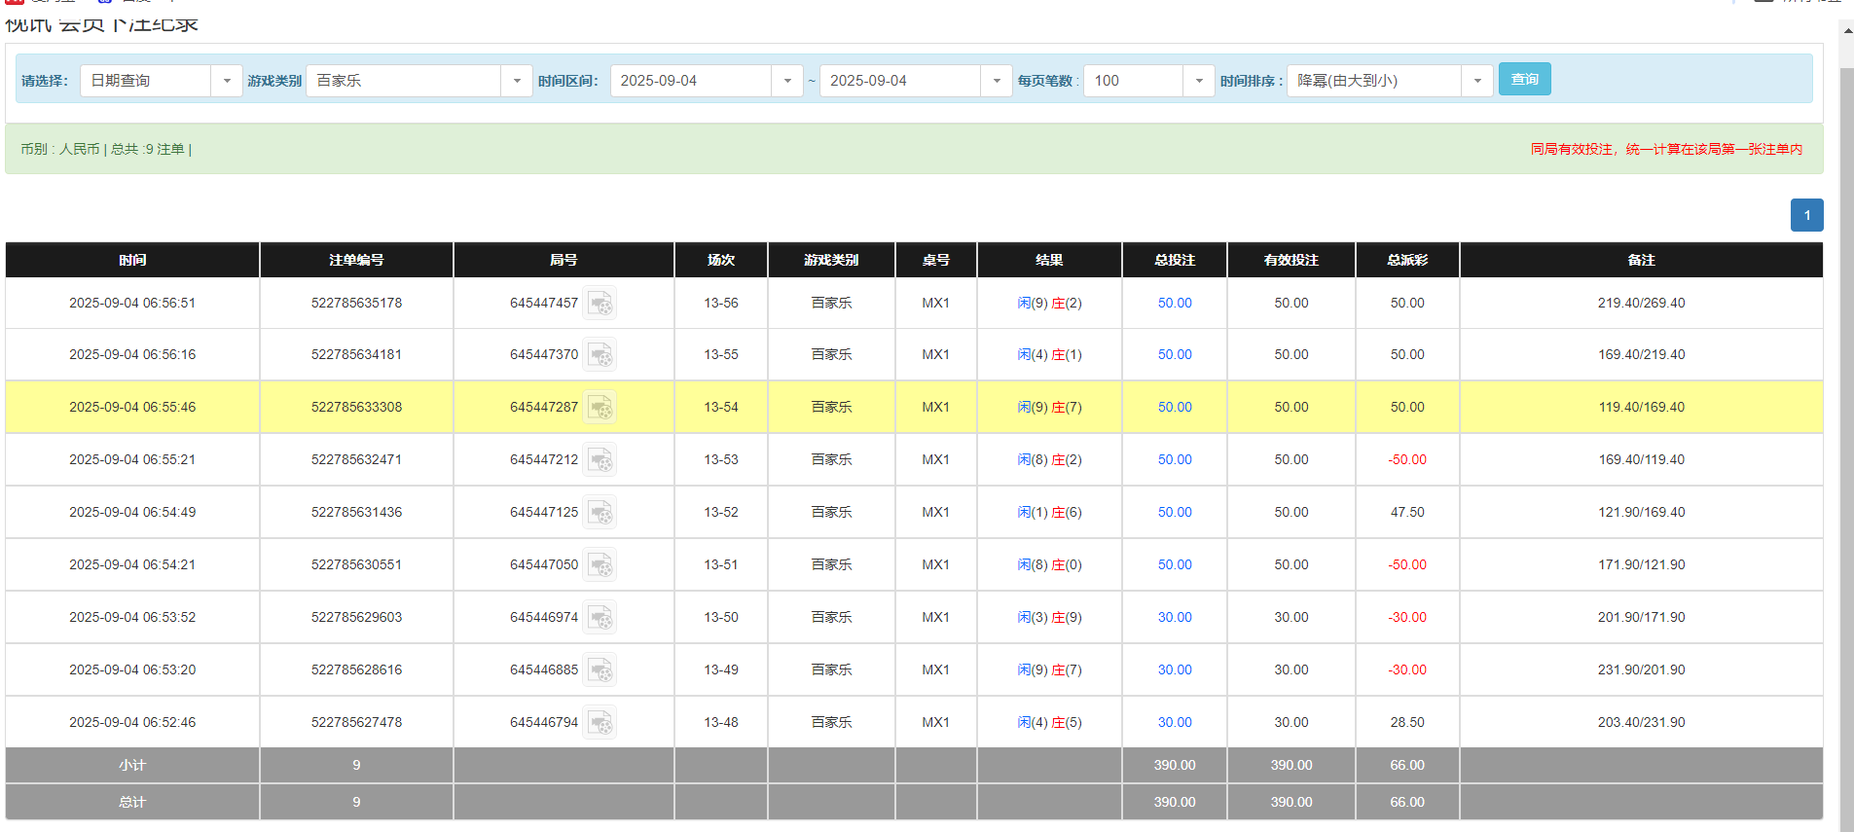Click total bet 50.00 link for 13-56
Viewport: 1854px width, 832px height.
(x=1175, y=304)
